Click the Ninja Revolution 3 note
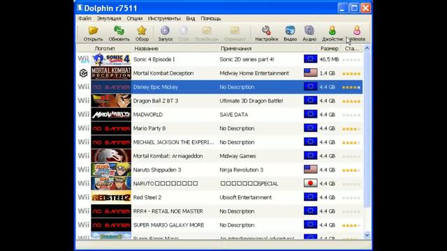The height and width of the screenshot is (251, 447). coord(241,170)
